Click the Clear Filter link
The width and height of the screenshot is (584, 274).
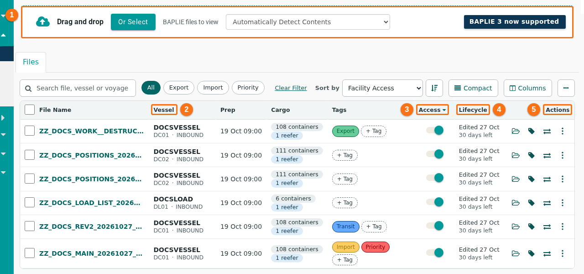click(291, 88)
